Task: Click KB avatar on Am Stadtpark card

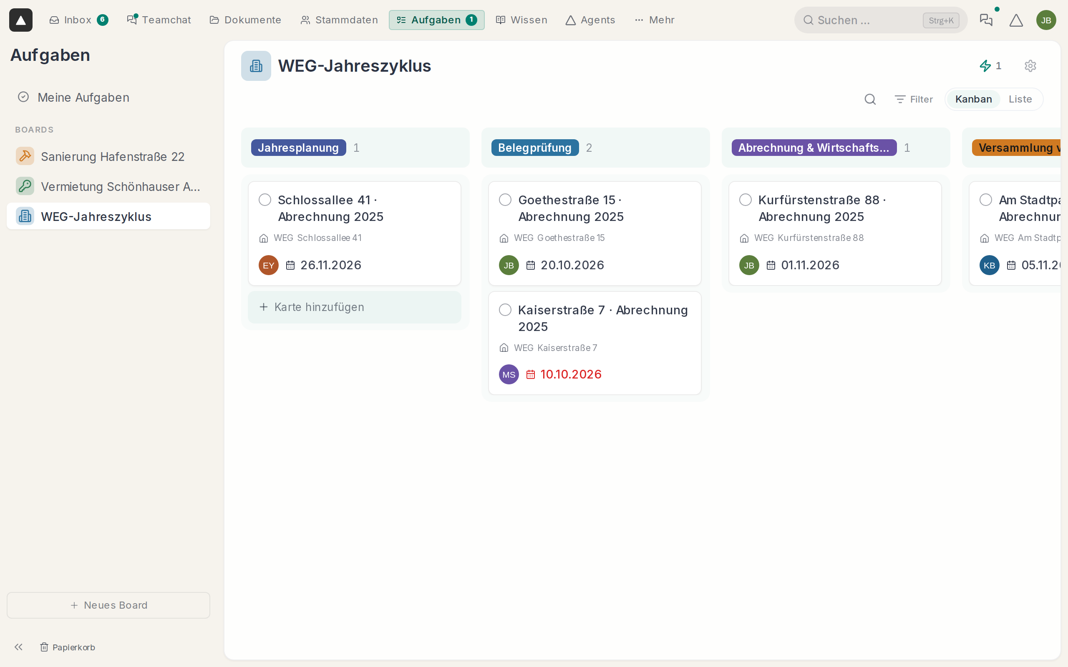Action: tap(989, 265)
